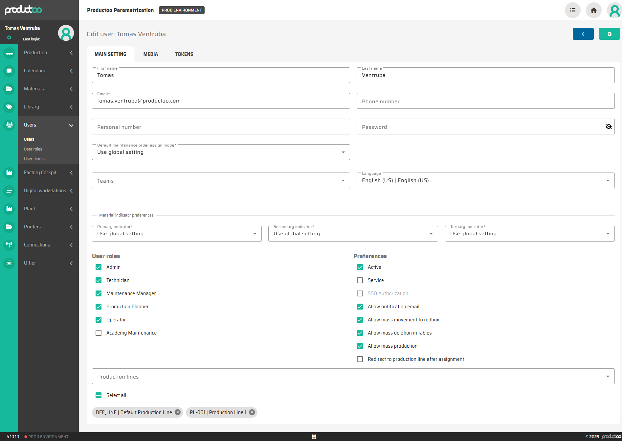Open the Teams dropdown
Image resolution: width=622 pixels, height=441 pixels.
(221, 180)
